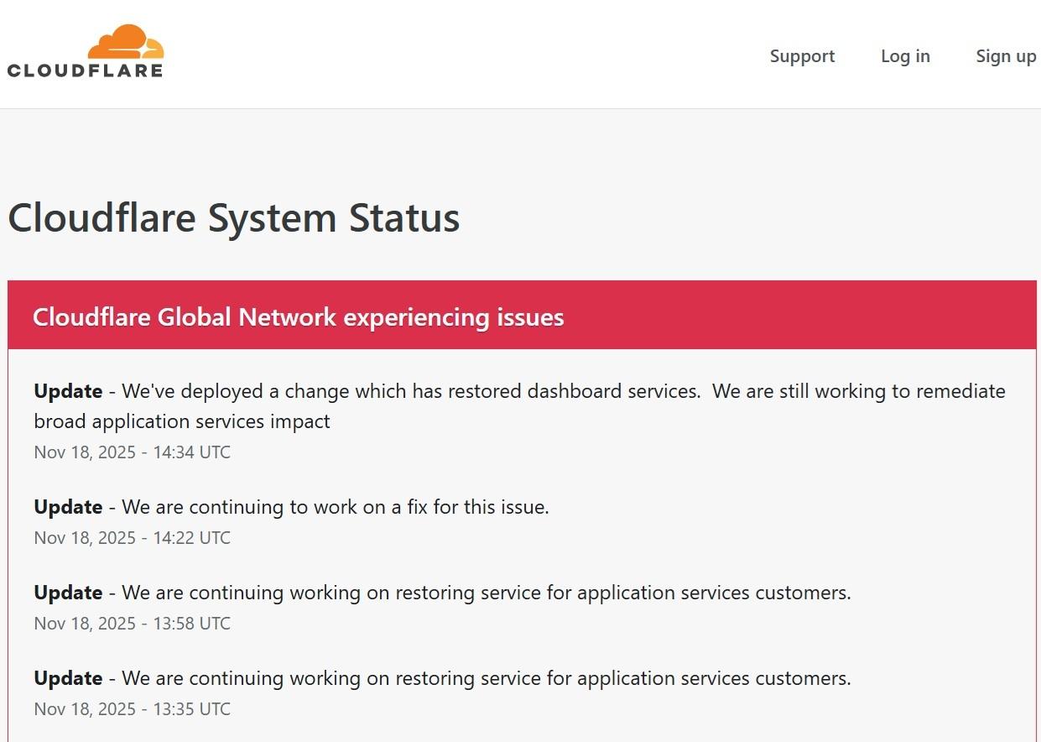Click the Update label for 13:58 UTC

click(x=68, y=593)
